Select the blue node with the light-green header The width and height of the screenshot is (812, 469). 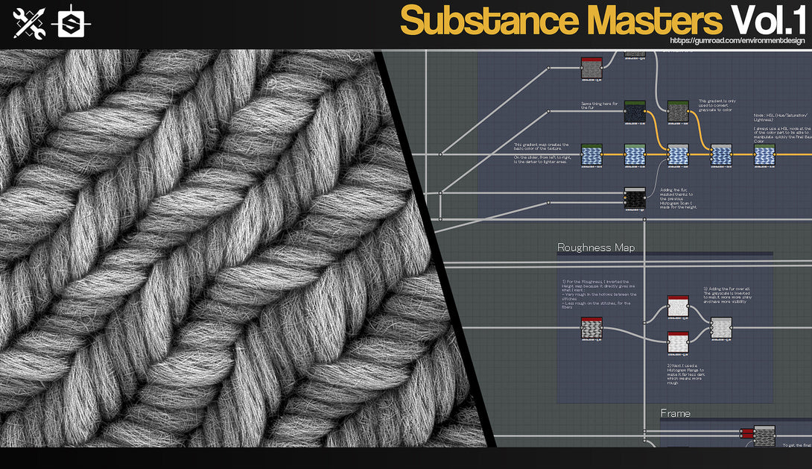coord(635,155)
